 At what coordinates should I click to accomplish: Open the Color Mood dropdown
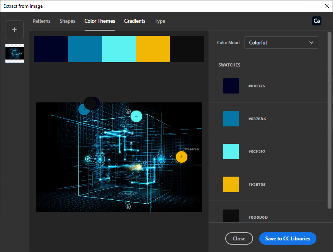(281, 43)
